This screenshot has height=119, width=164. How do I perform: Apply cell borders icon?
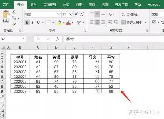49,22
